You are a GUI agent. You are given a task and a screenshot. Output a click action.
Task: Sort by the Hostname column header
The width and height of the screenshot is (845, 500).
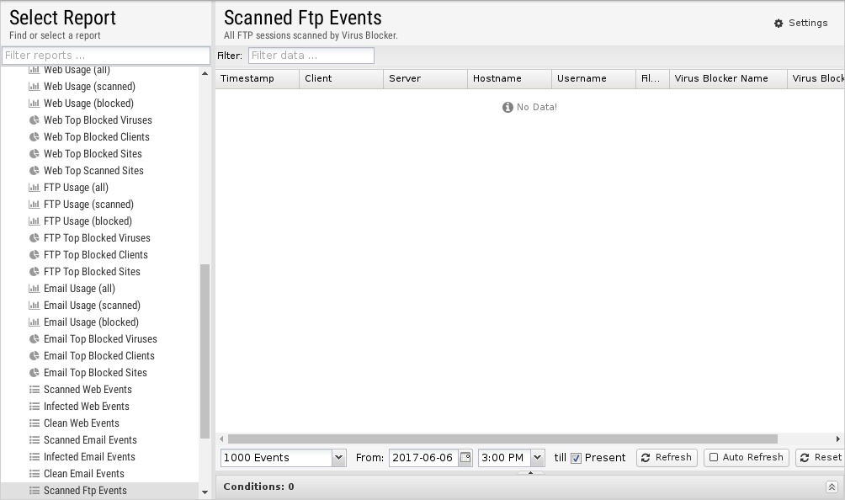[509, 78]
